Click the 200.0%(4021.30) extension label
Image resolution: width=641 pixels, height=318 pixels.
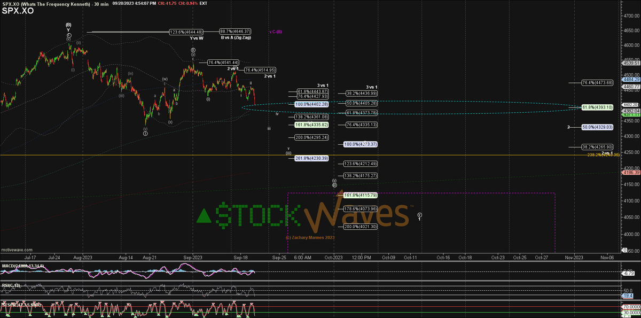[x=361, y=227]
